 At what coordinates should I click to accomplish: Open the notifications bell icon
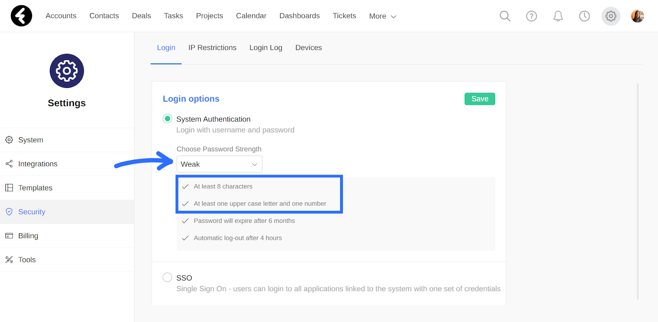pos(558,16)
